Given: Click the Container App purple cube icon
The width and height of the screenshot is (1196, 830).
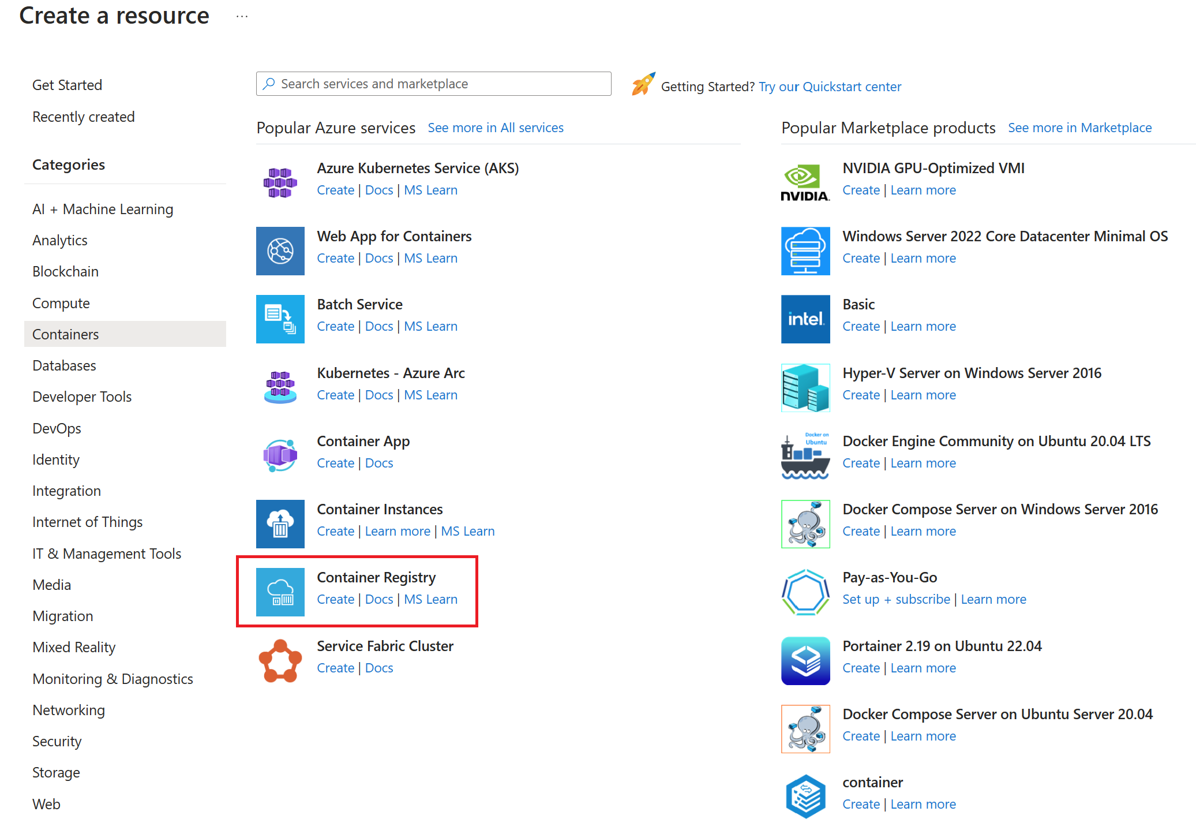Looking at the screenshot, I should (280, 455).
